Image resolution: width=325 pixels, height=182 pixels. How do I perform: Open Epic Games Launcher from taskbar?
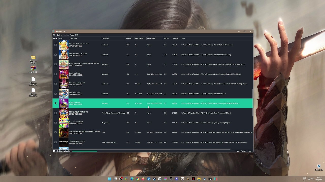click(171, 179)
